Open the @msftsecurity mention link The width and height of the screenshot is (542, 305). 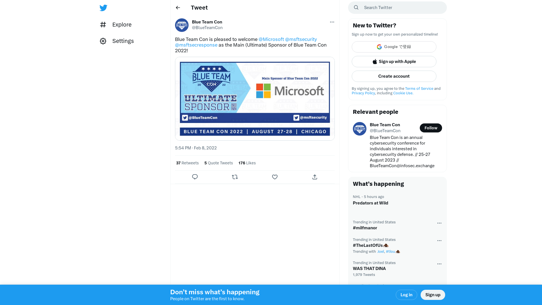[301, 39]
